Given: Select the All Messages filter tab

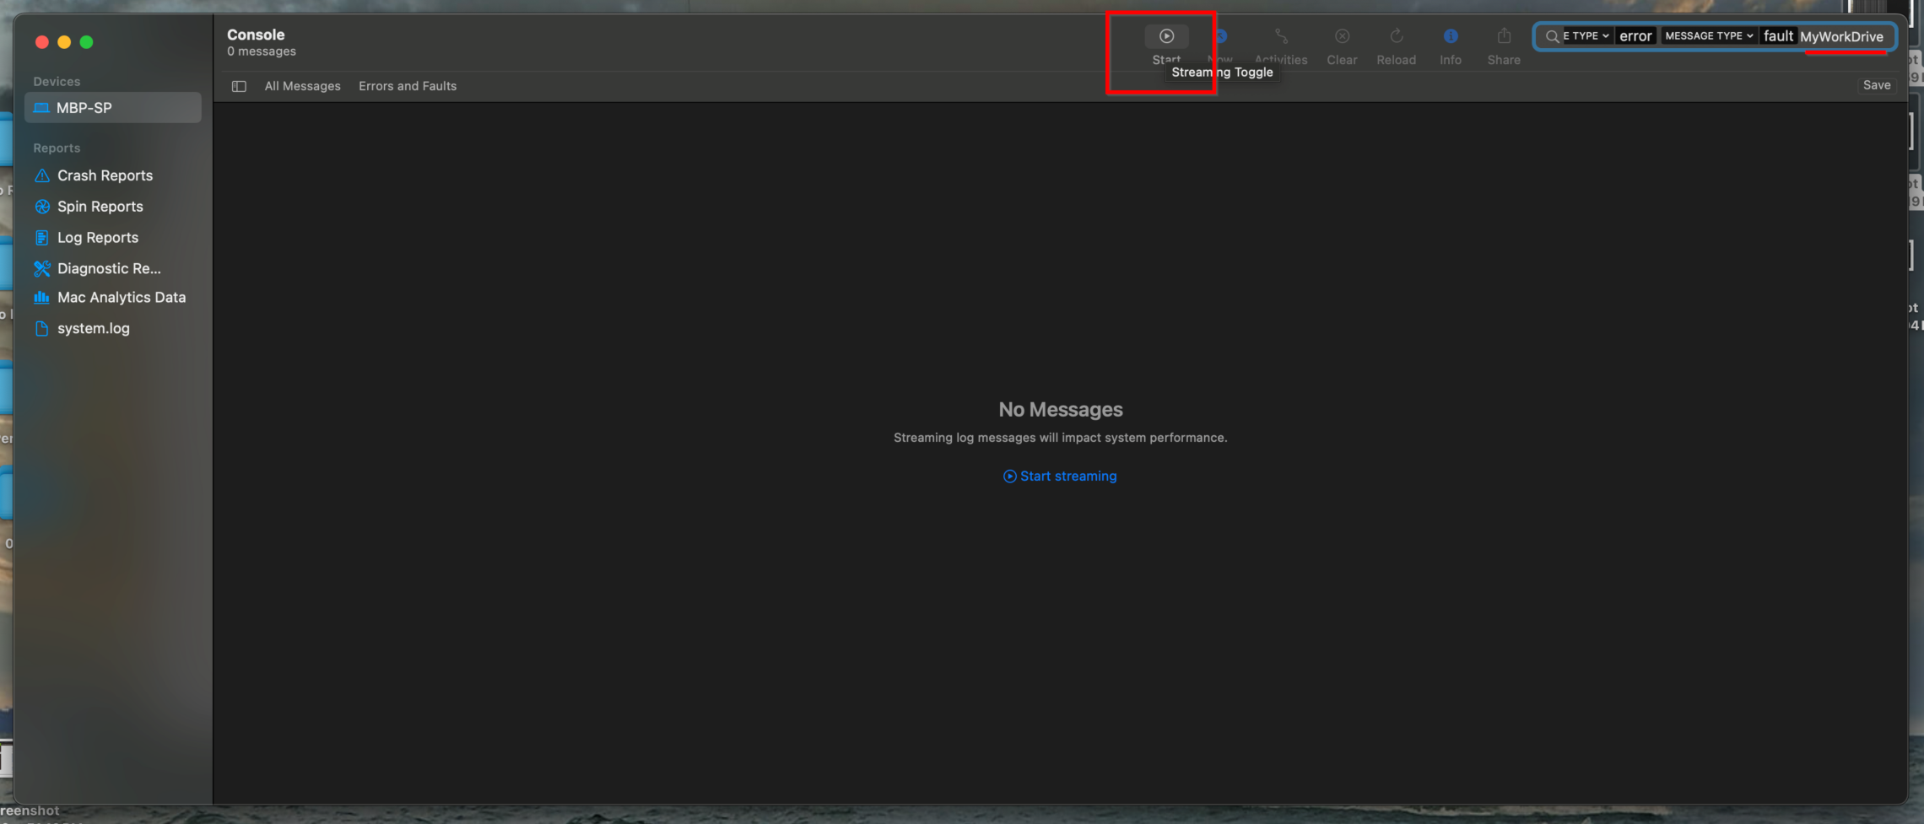Looking at the screenshot, I should point(302,86).
